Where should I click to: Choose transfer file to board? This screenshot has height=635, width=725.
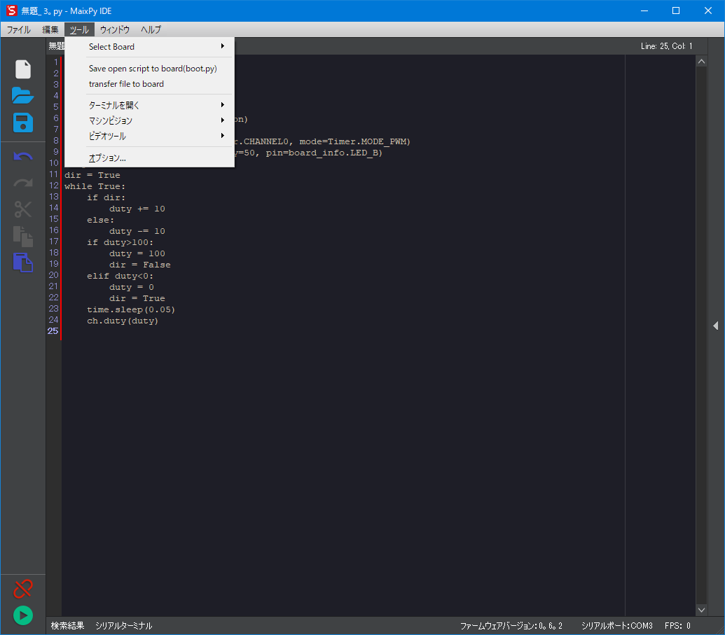tap(149, 84)
